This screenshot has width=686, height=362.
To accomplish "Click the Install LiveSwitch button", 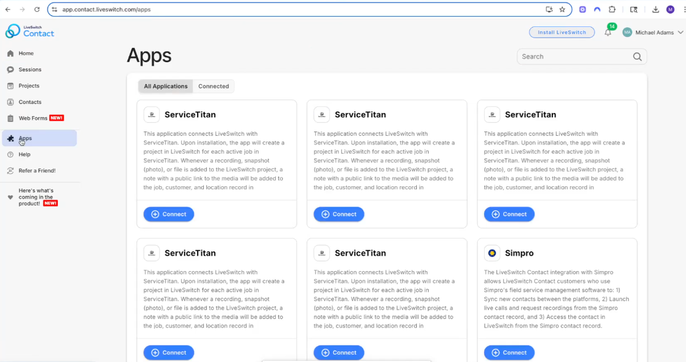I will pyautogui.click(x=562, y=33).
